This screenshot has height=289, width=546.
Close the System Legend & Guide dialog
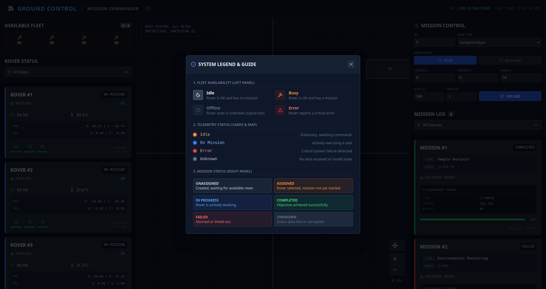pos(351,64)
